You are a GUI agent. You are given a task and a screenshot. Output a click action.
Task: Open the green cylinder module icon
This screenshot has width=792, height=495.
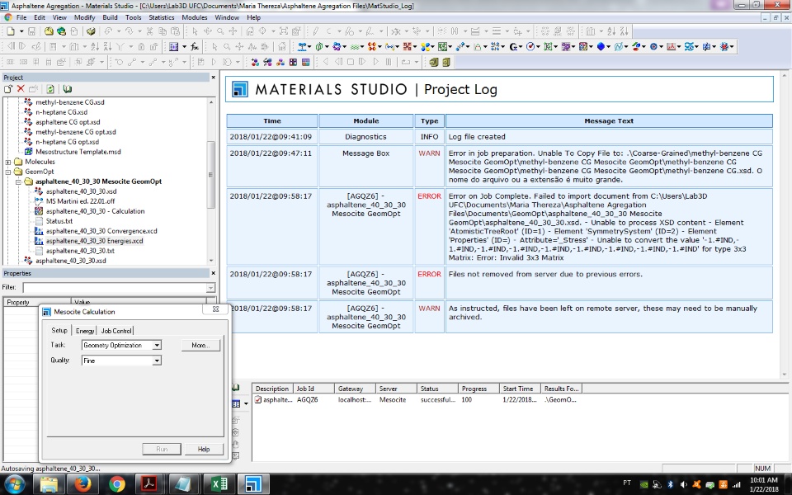click(319, 46)
